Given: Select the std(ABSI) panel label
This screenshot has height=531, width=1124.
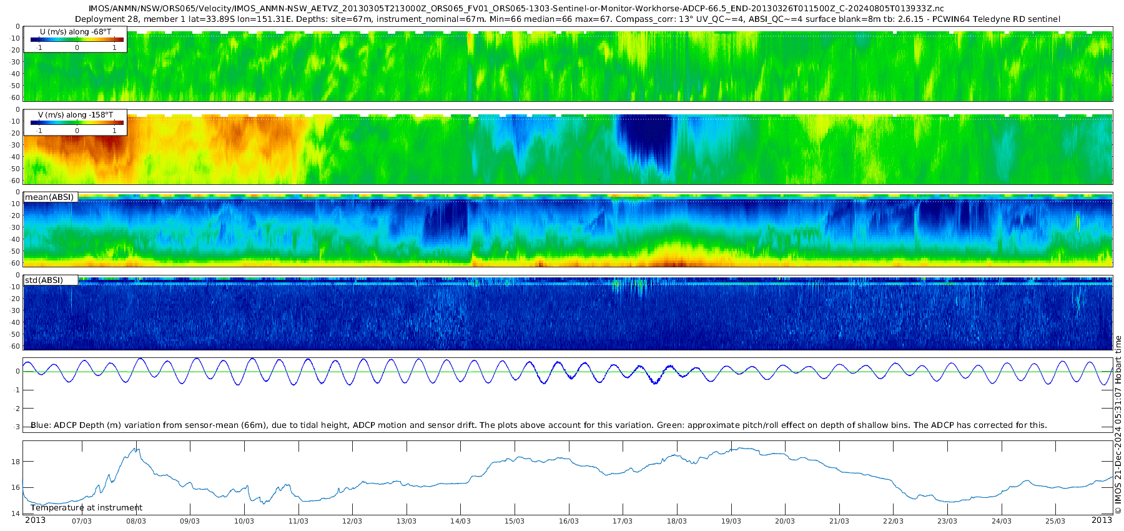Looking at the screenshot, I should click(x=44, y=280).
